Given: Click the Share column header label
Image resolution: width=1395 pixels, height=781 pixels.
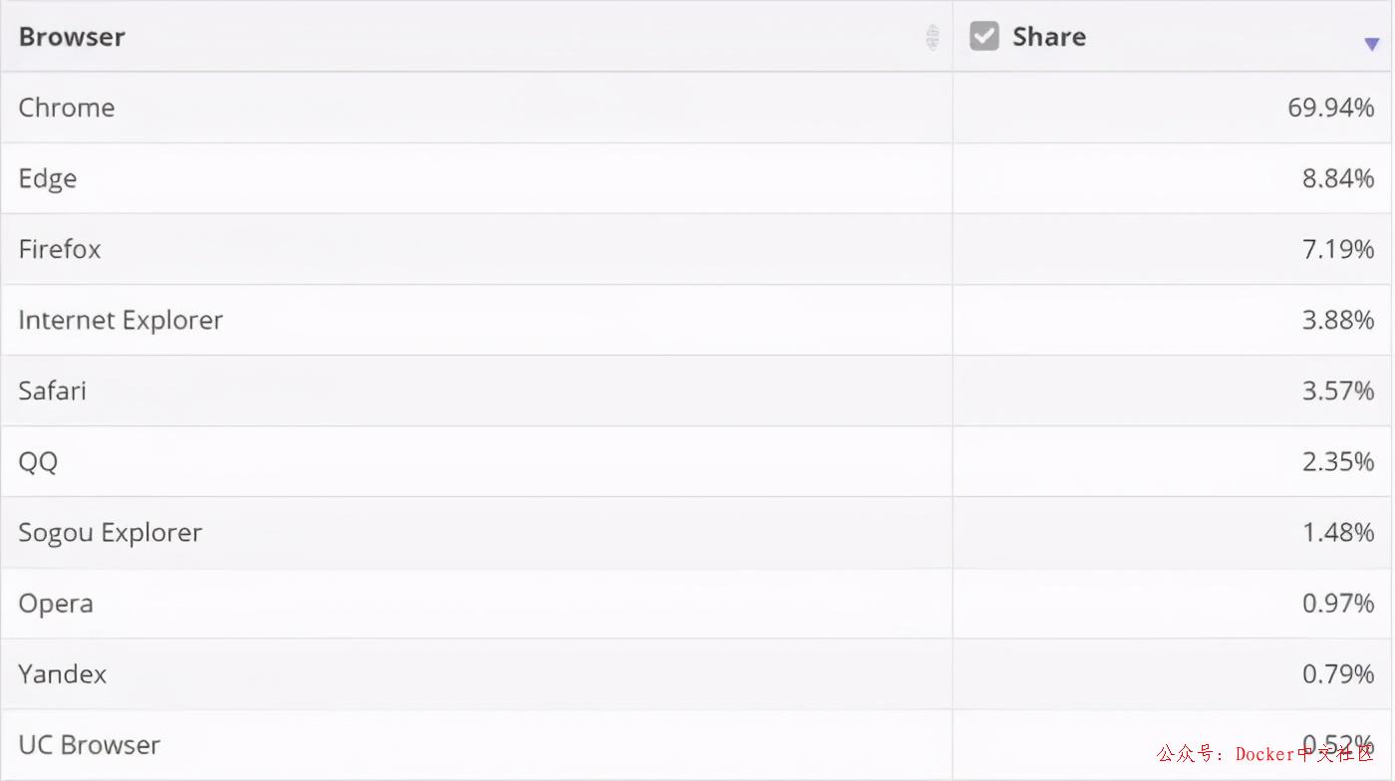Looking at the screenshot, I should [1049, 37].
